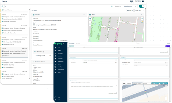Open the Inspection Date calendar icon

[x=116, y=63]
